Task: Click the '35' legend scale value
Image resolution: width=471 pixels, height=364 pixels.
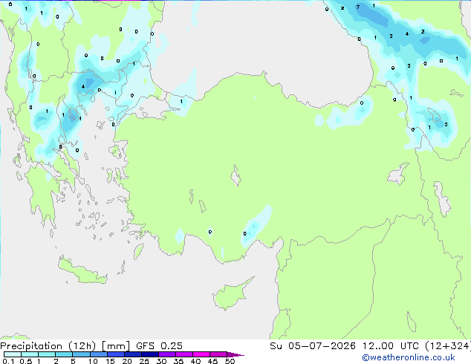Action: point(178,361)
